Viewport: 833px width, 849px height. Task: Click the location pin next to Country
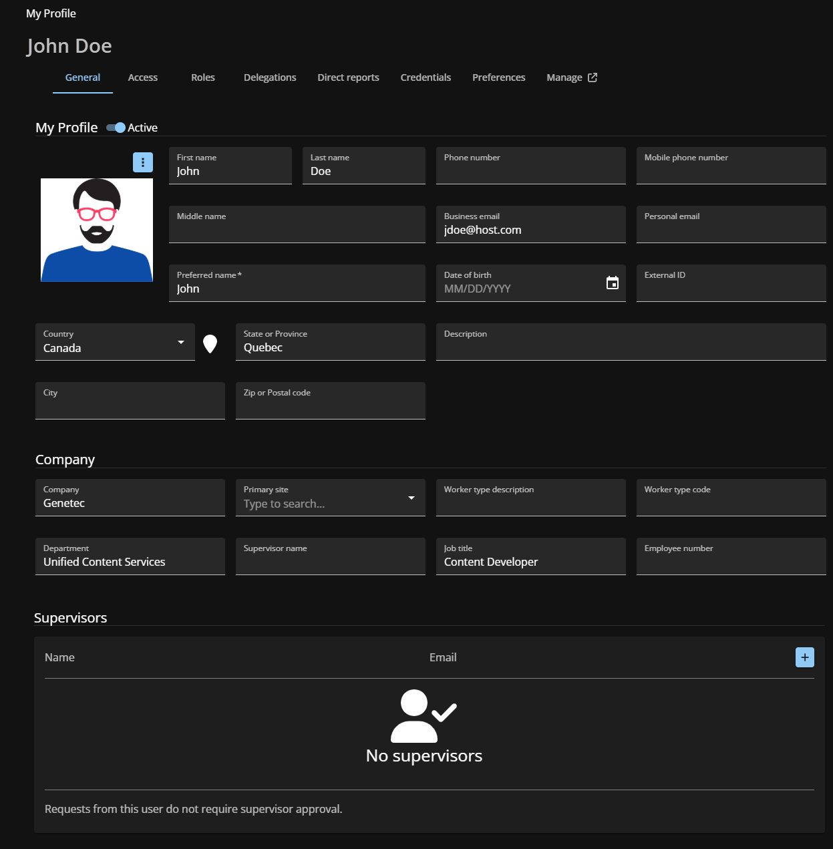[210, 343]
